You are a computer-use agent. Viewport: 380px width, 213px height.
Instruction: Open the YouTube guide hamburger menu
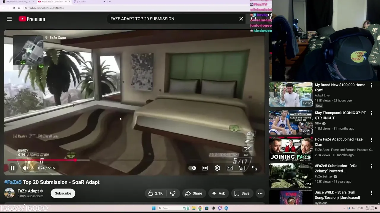click(9, 19)
